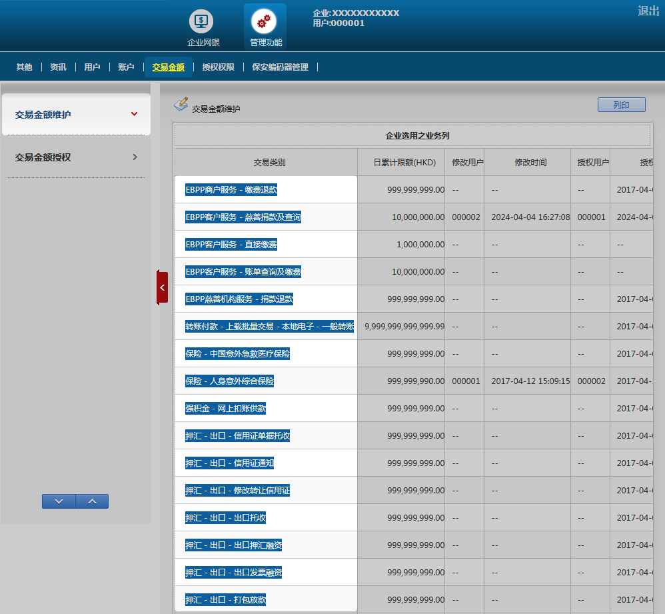665x614 pixels.
Task: Expand the 交易金额维护 sidebar section
Action: pos(76,115)
